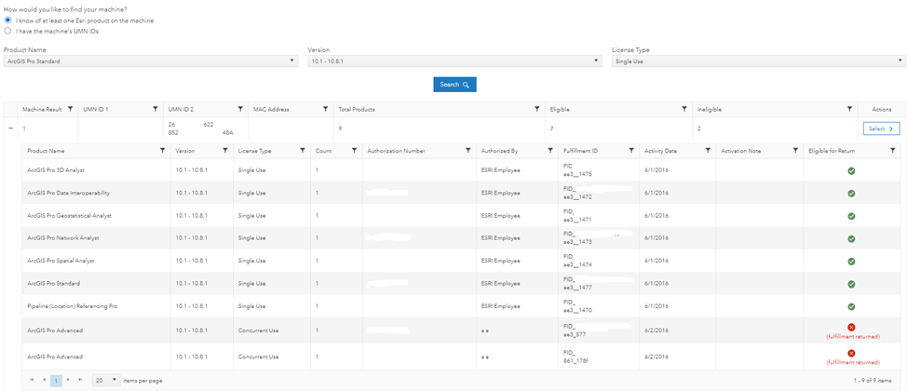Click the 'ArcGIS Pro Spatial Analyst' cell
The width and height of the screenshot is (907, 391).
coord(61,261)
